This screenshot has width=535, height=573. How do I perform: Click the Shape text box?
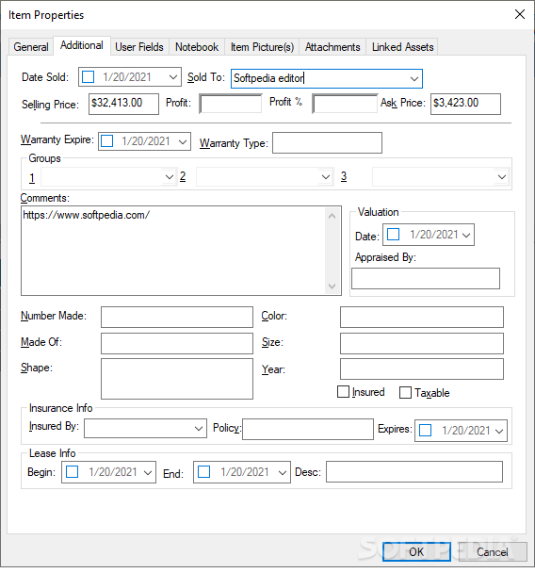(177, 379)
